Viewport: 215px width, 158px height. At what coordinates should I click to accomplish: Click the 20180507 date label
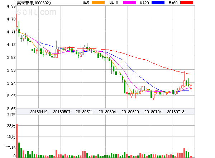[62, 112]
